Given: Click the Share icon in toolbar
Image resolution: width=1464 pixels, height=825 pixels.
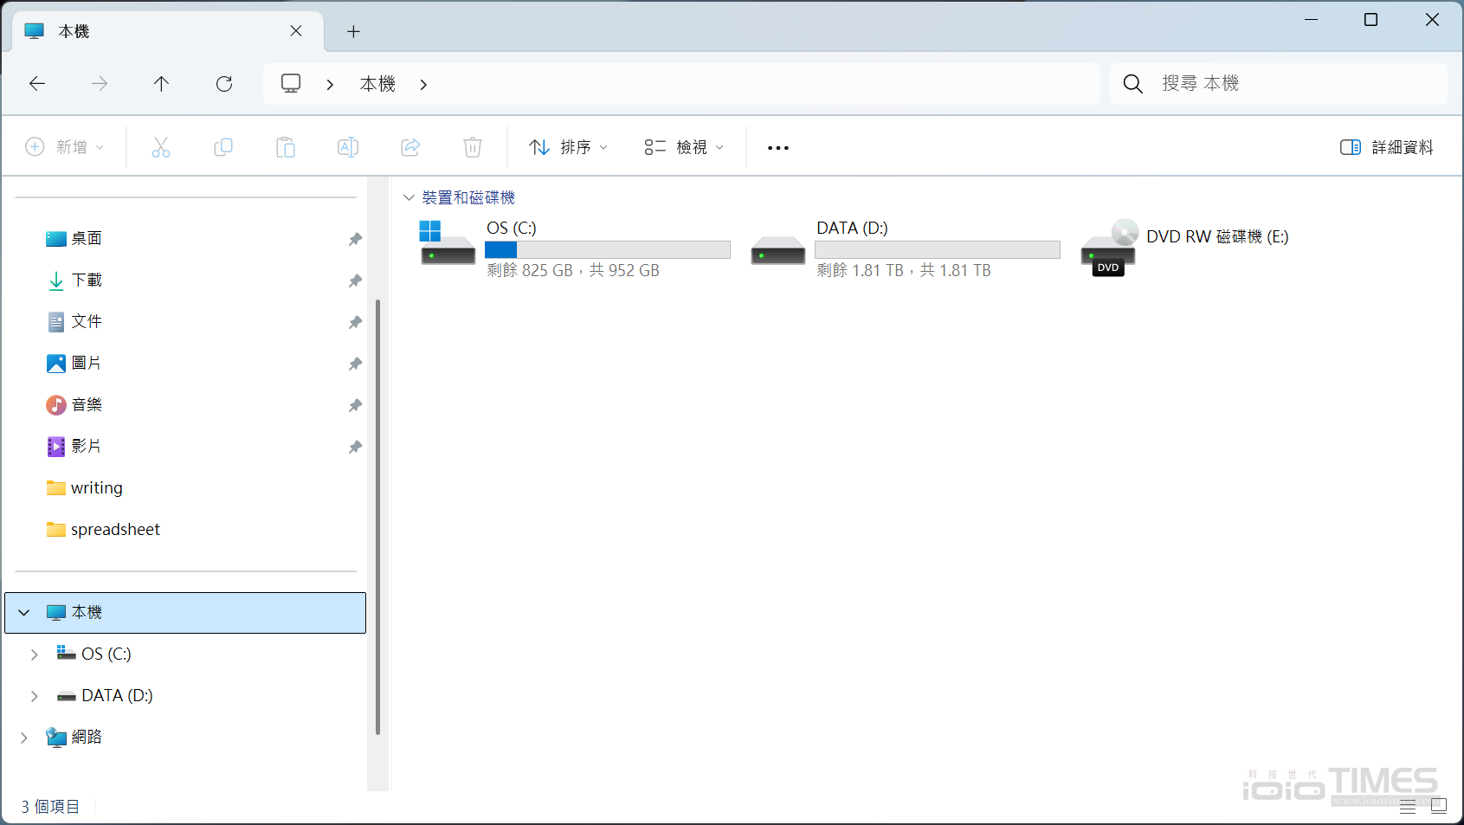Looking at the screenshot, I should 410,147.
